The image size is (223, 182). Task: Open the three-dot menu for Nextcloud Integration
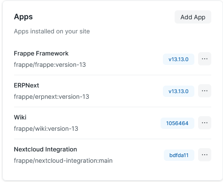(x=205, y=155)
